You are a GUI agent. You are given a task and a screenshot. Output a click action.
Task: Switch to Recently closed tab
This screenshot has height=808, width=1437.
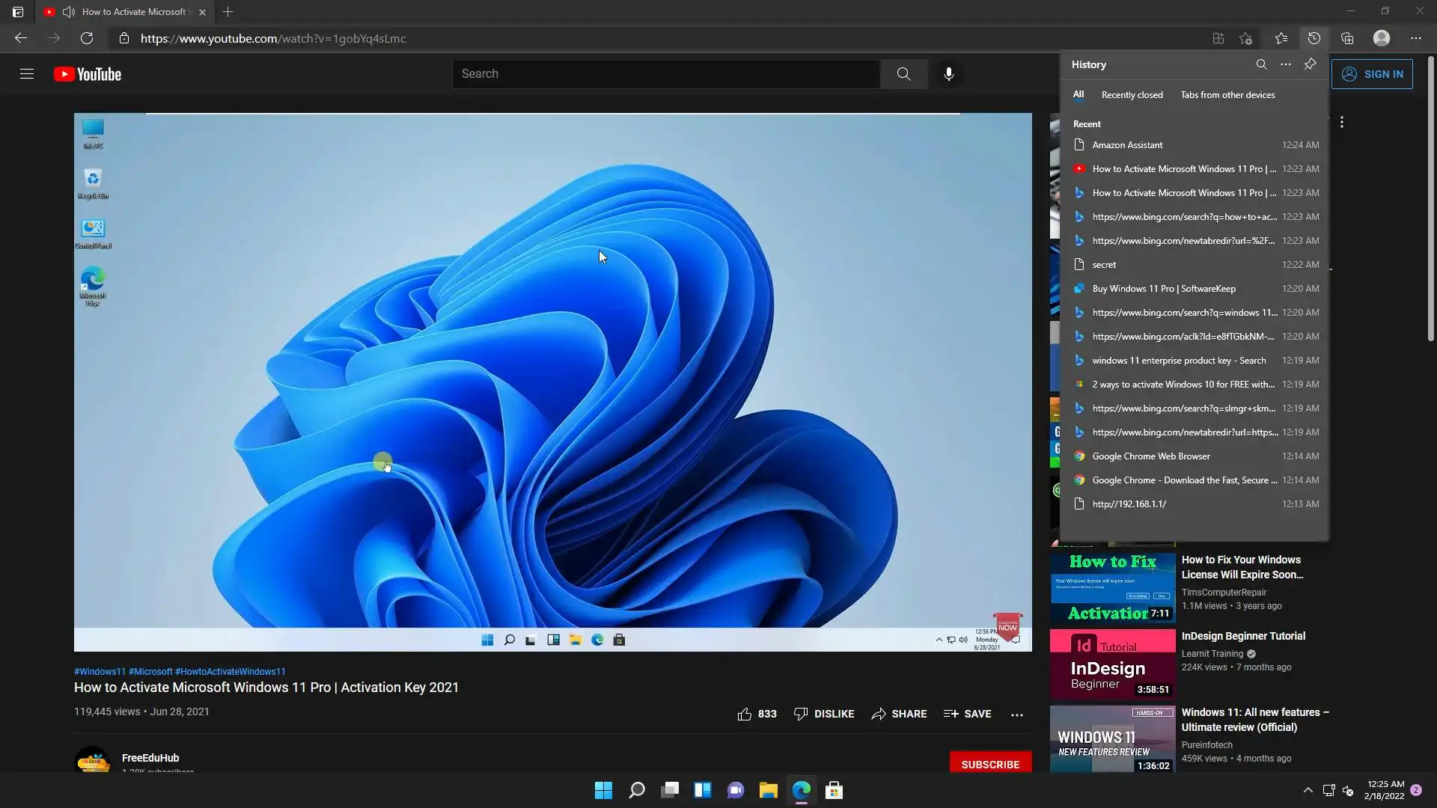(x=1132, y=95)
